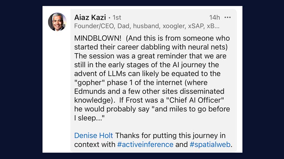Click the 1st connection degree badge
Screen dimensions: 284x159
[x=117, y=17]
